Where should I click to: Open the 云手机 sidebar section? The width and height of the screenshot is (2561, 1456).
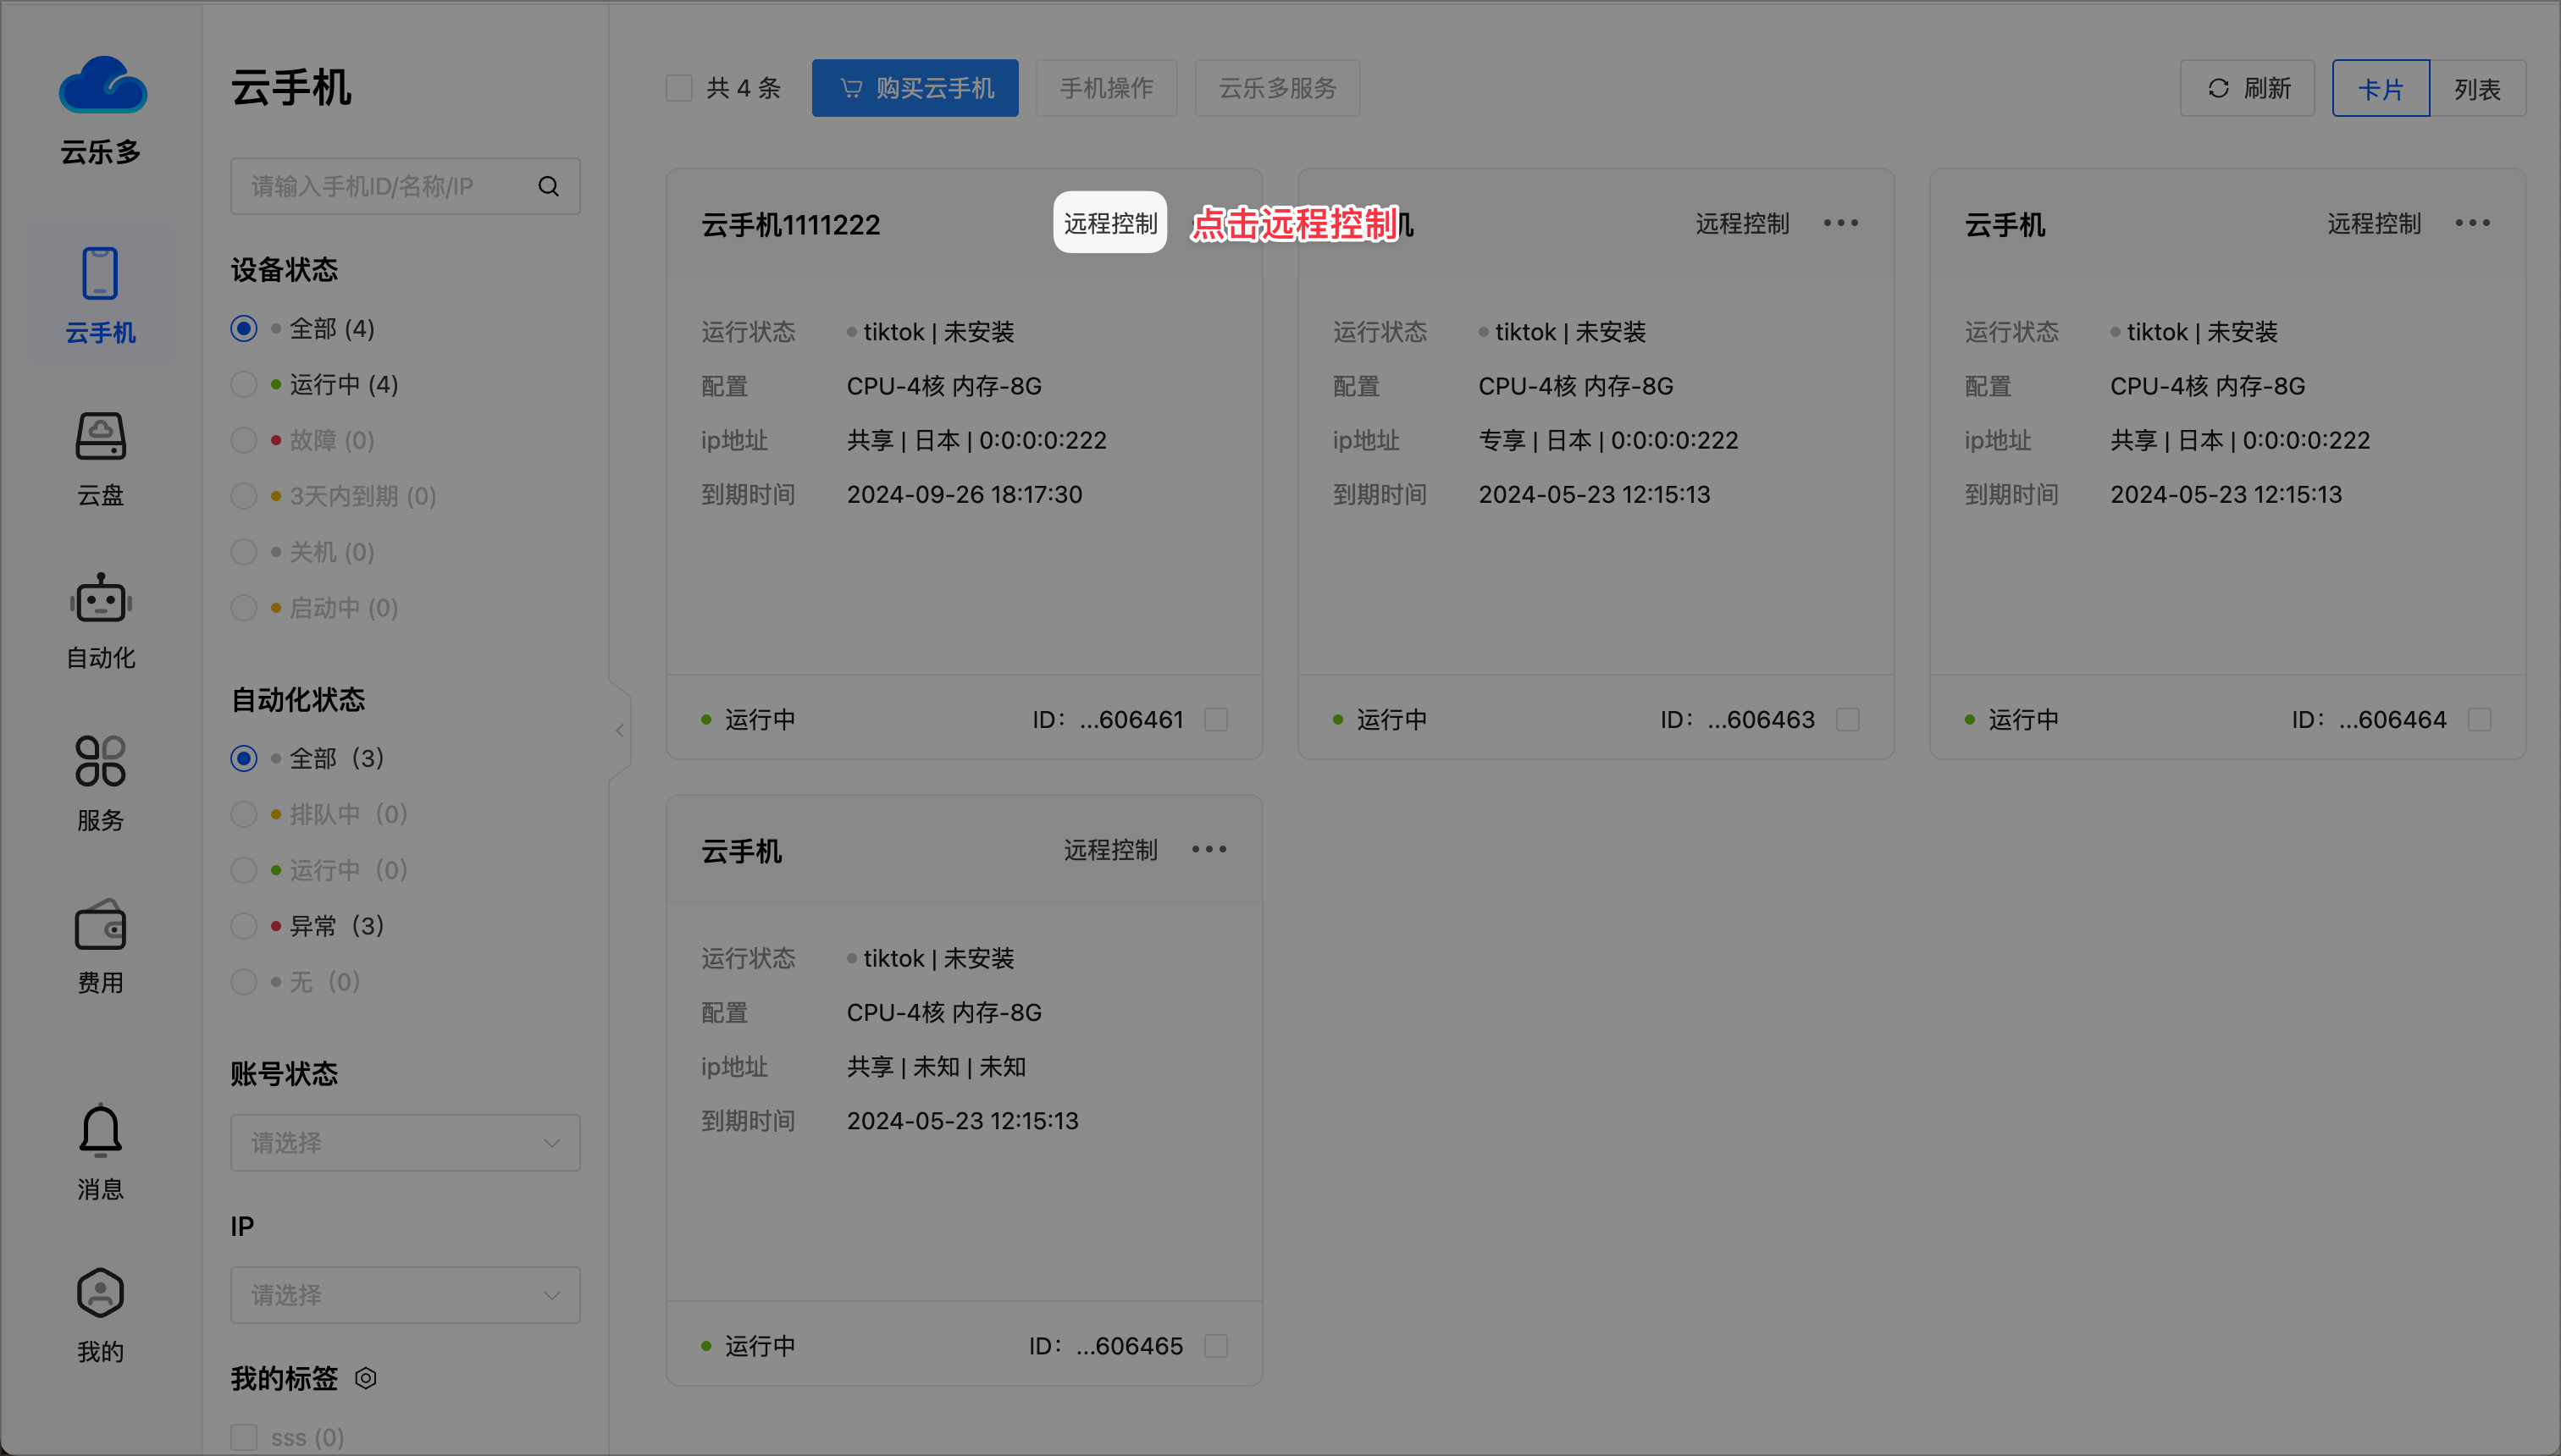point(100,294)
